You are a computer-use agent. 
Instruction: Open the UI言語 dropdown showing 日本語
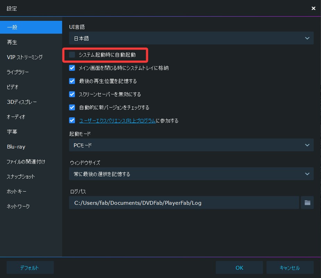coord(191,38)
